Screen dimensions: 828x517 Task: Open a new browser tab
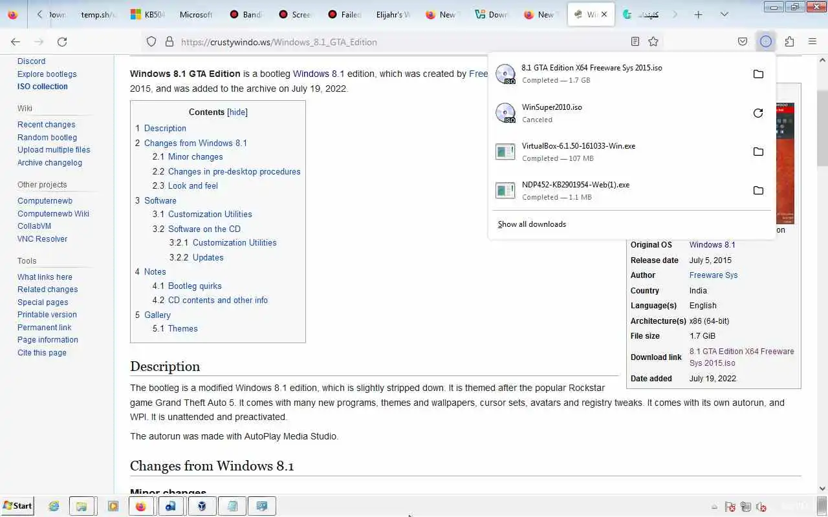[698, 14]
